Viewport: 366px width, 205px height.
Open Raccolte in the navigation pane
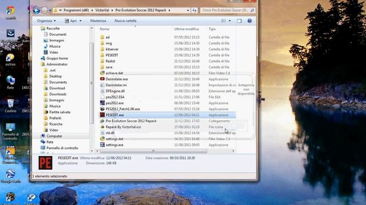[x=53, y=28]
